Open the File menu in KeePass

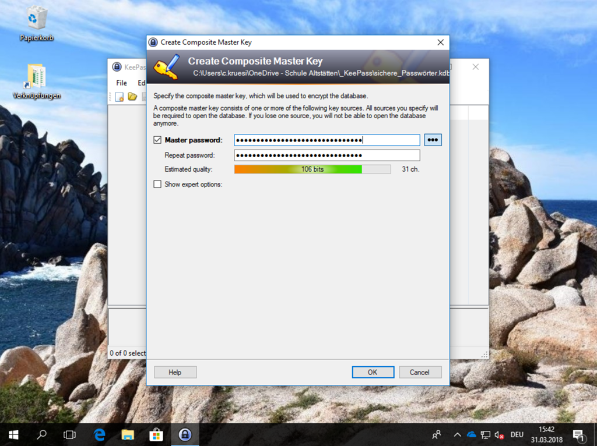point(121,83)
